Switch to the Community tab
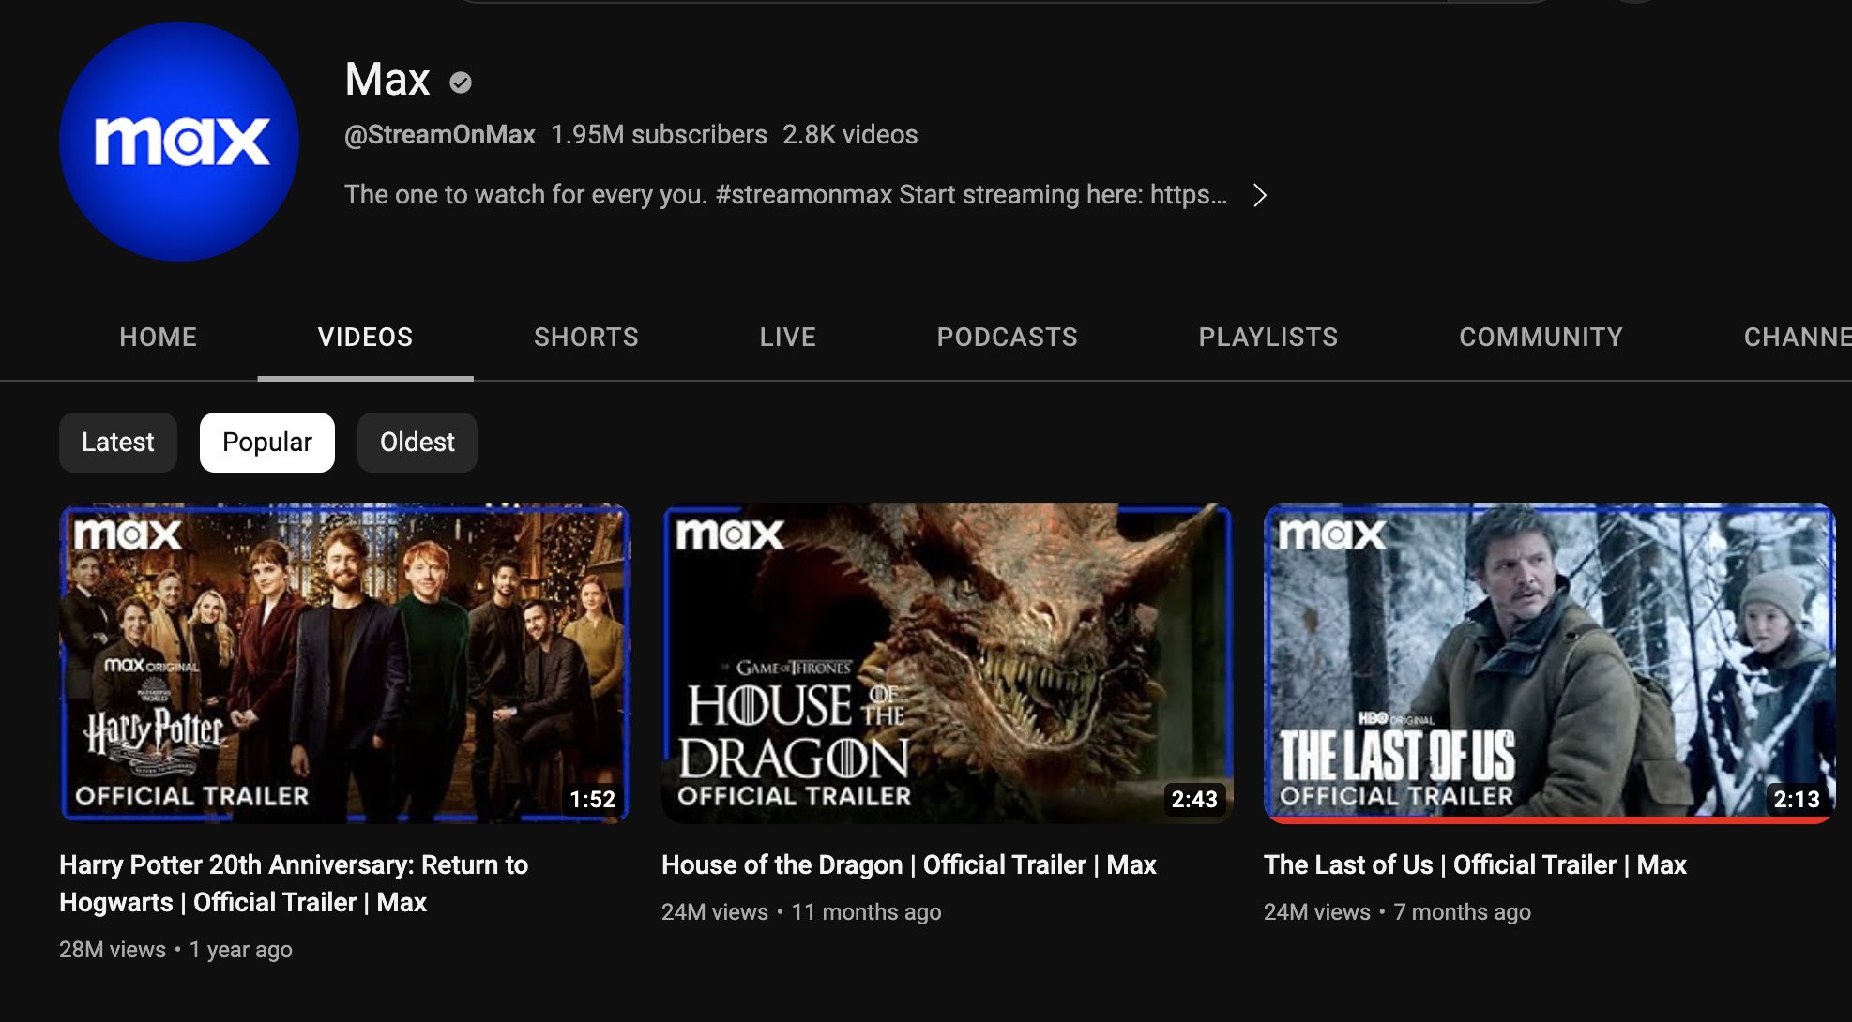Viewport: 1852px width, 1022px height. click(x=1541, y=337)
